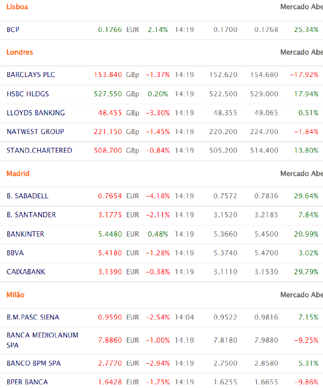Select BPER Banca price 1.6428
The width and height of the screenshot is (323, 388).
tap(110, 382)
